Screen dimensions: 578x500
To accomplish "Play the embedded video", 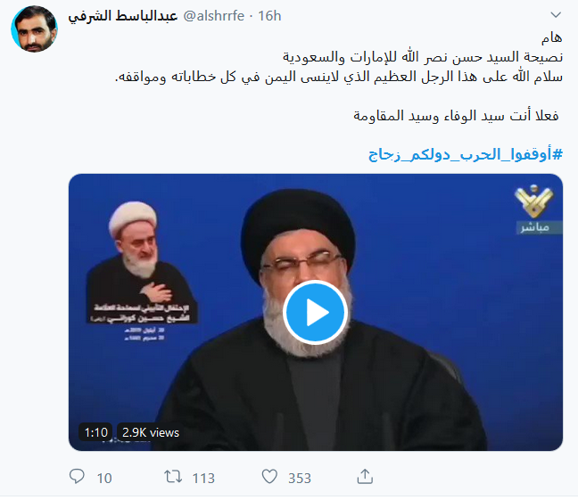I will click(315, 313).
